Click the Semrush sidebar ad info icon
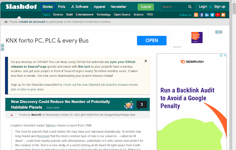Viewport: 236px width, 150px height. click(221, 55)
